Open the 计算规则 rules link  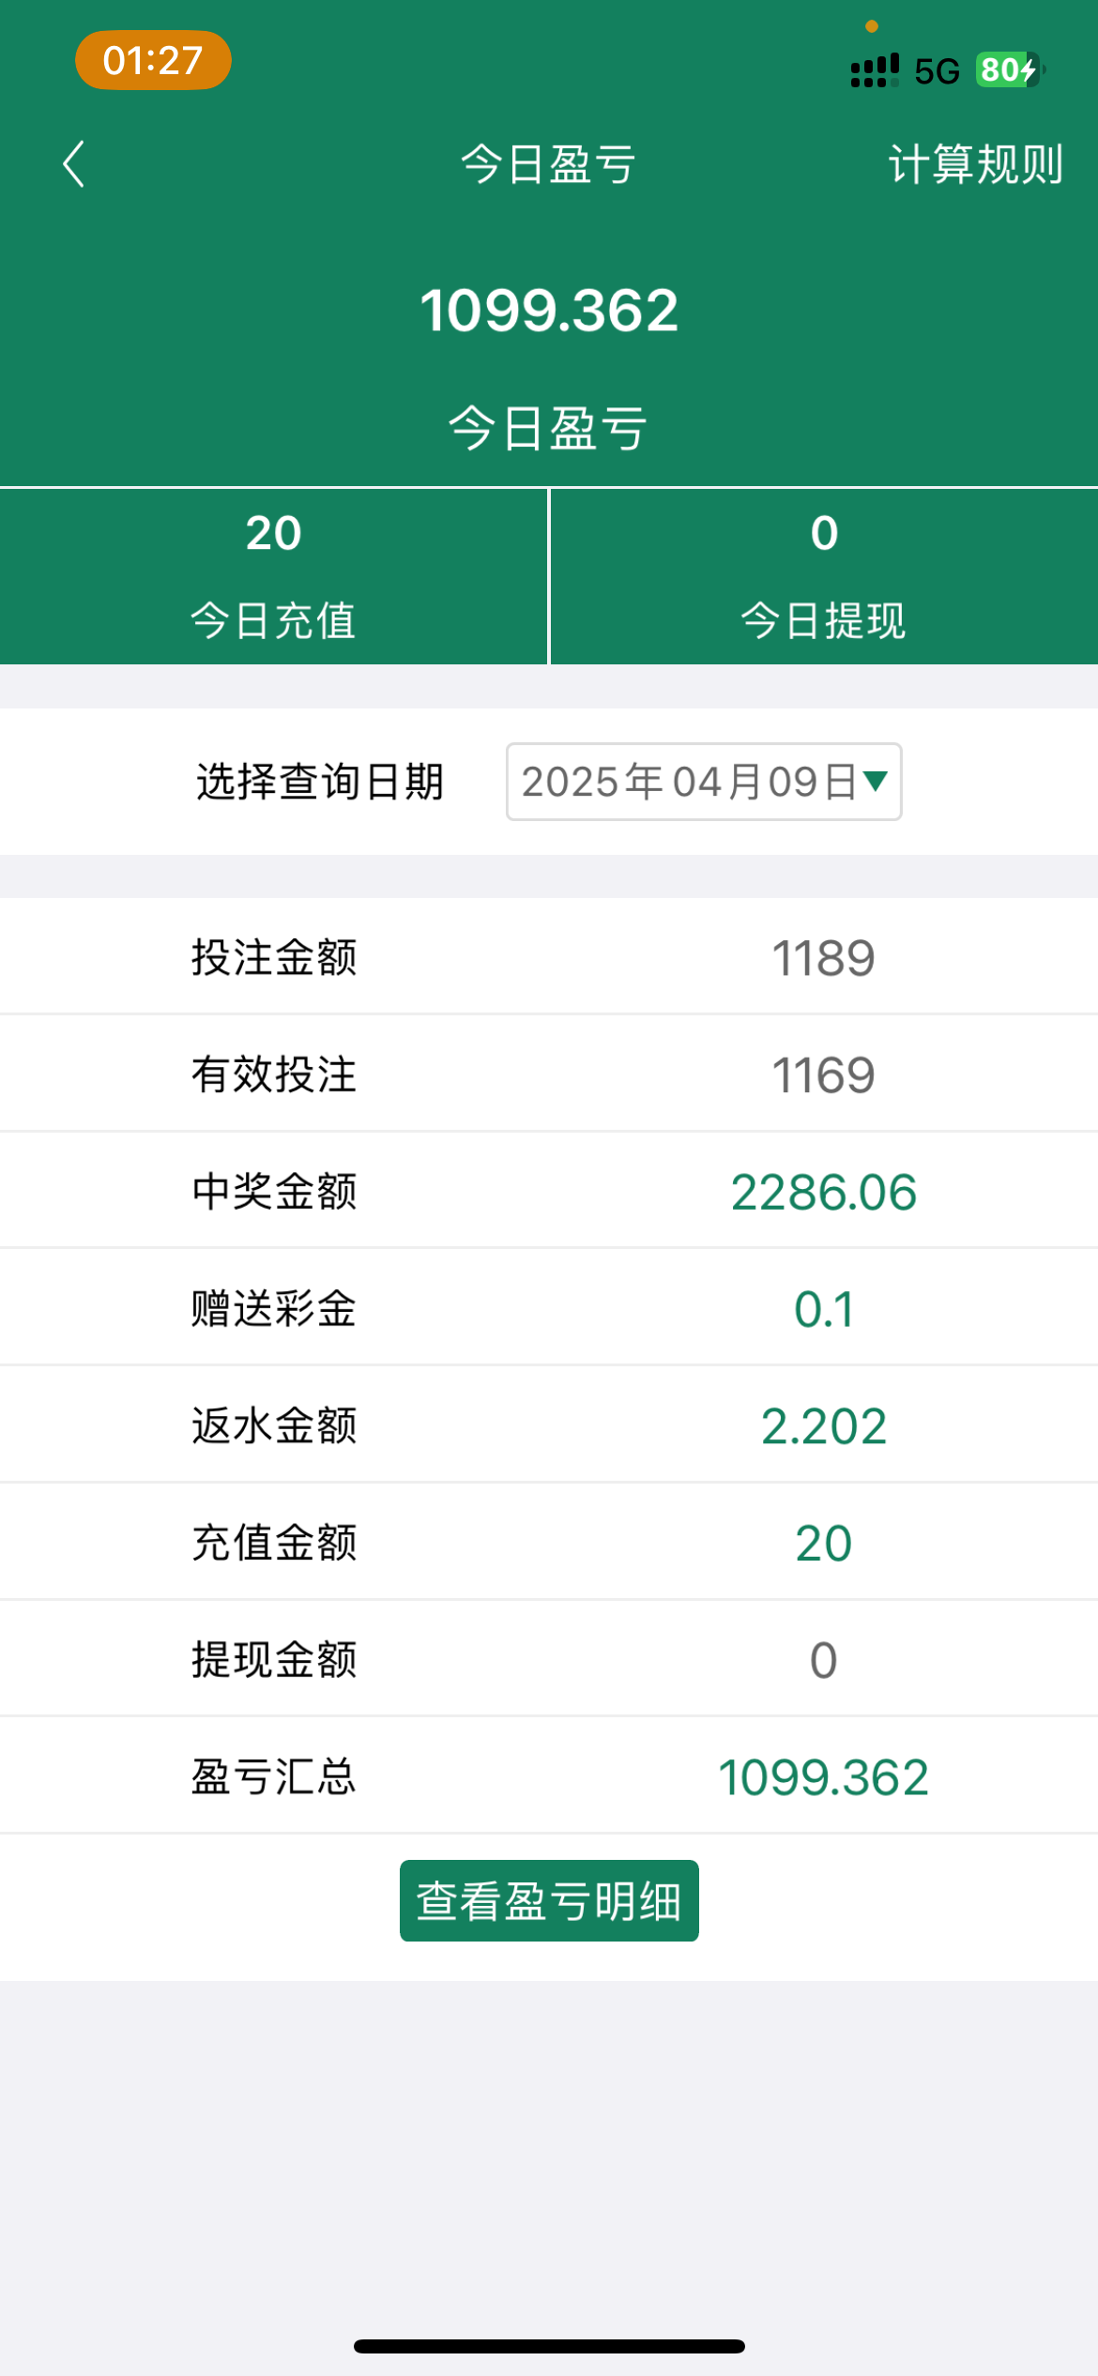pos(975,165)
